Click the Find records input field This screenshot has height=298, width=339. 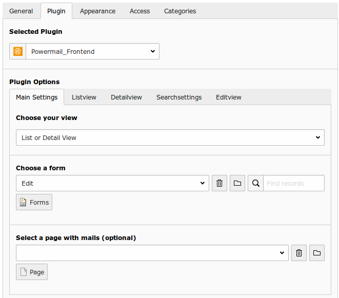coord(294,183)
